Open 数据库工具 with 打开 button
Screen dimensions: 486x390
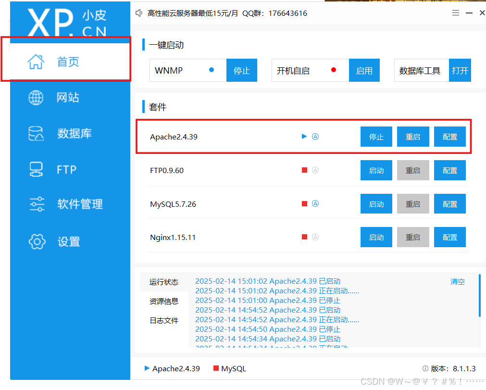point(460,70)
